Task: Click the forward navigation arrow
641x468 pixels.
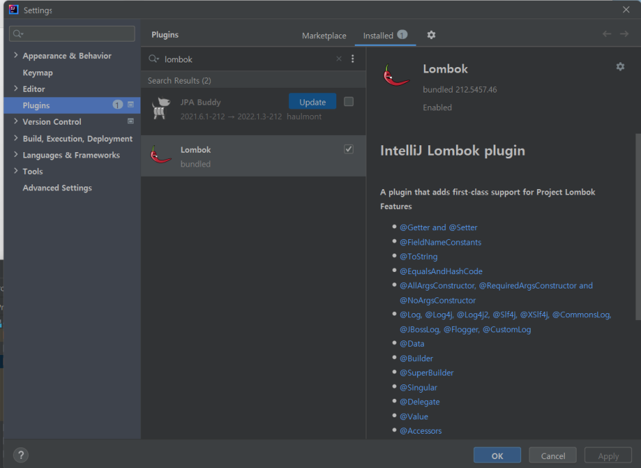Action: click(624, 34)
